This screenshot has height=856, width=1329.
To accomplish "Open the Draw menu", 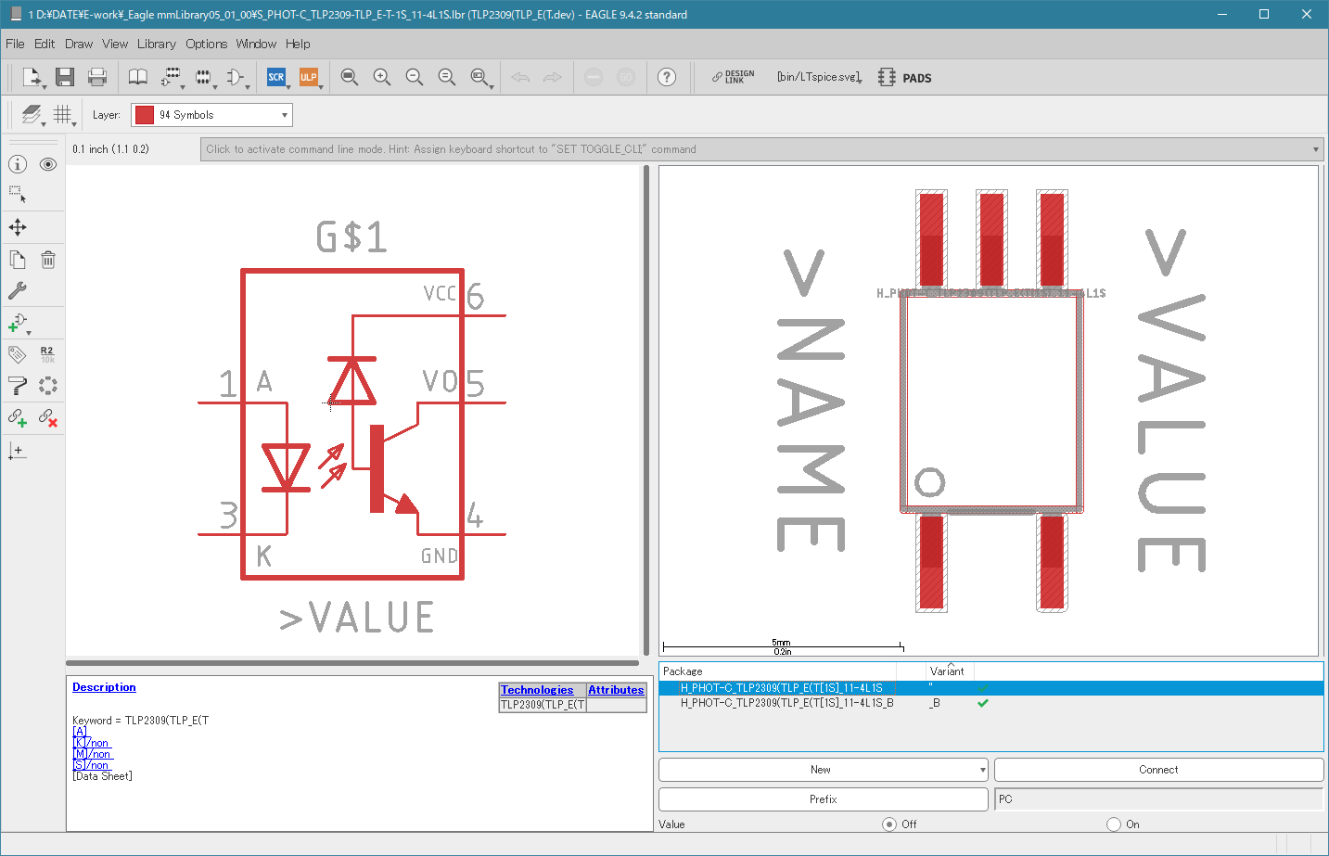I will (x=79, y=44).
